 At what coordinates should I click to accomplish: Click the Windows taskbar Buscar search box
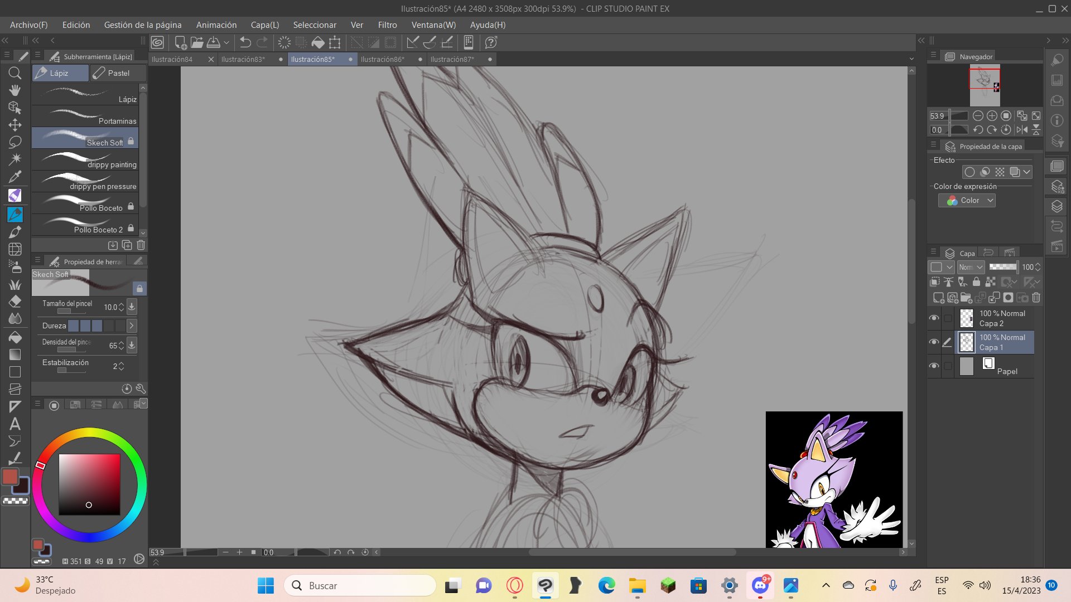tap(360, 586)
